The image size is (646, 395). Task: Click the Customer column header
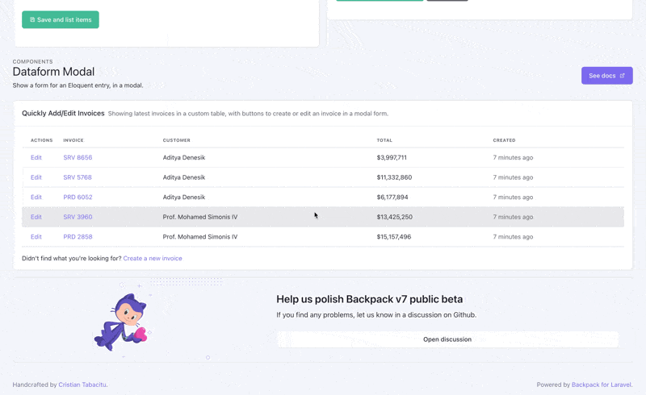176,140
